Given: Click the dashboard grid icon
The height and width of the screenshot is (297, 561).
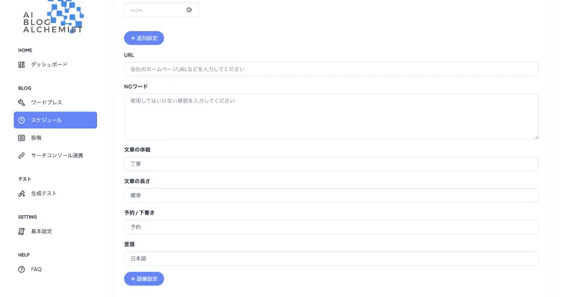Looking at the screenshot, I should coord(22,65).
